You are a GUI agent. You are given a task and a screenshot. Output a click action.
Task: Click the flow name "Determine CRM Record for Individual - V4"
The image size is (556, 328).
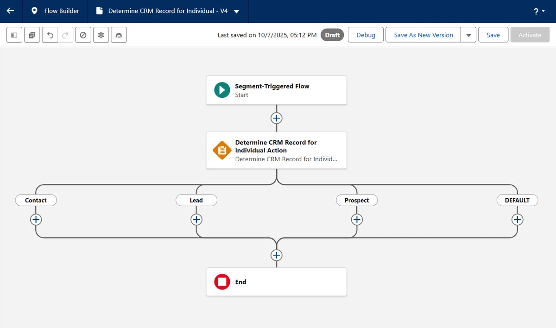click(168, 11)
